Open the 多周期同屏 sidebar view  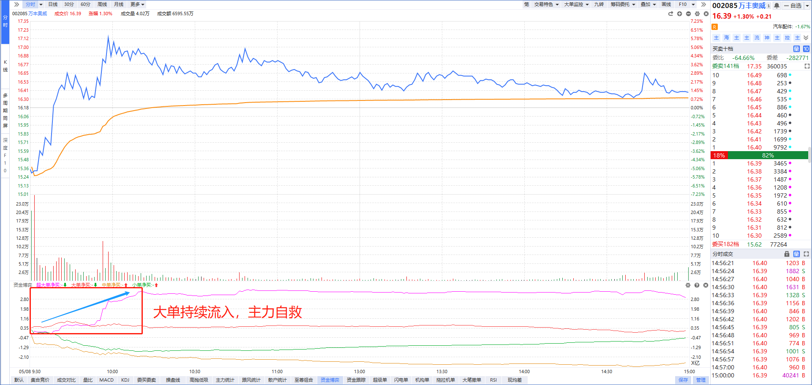[x=5, y=111]
